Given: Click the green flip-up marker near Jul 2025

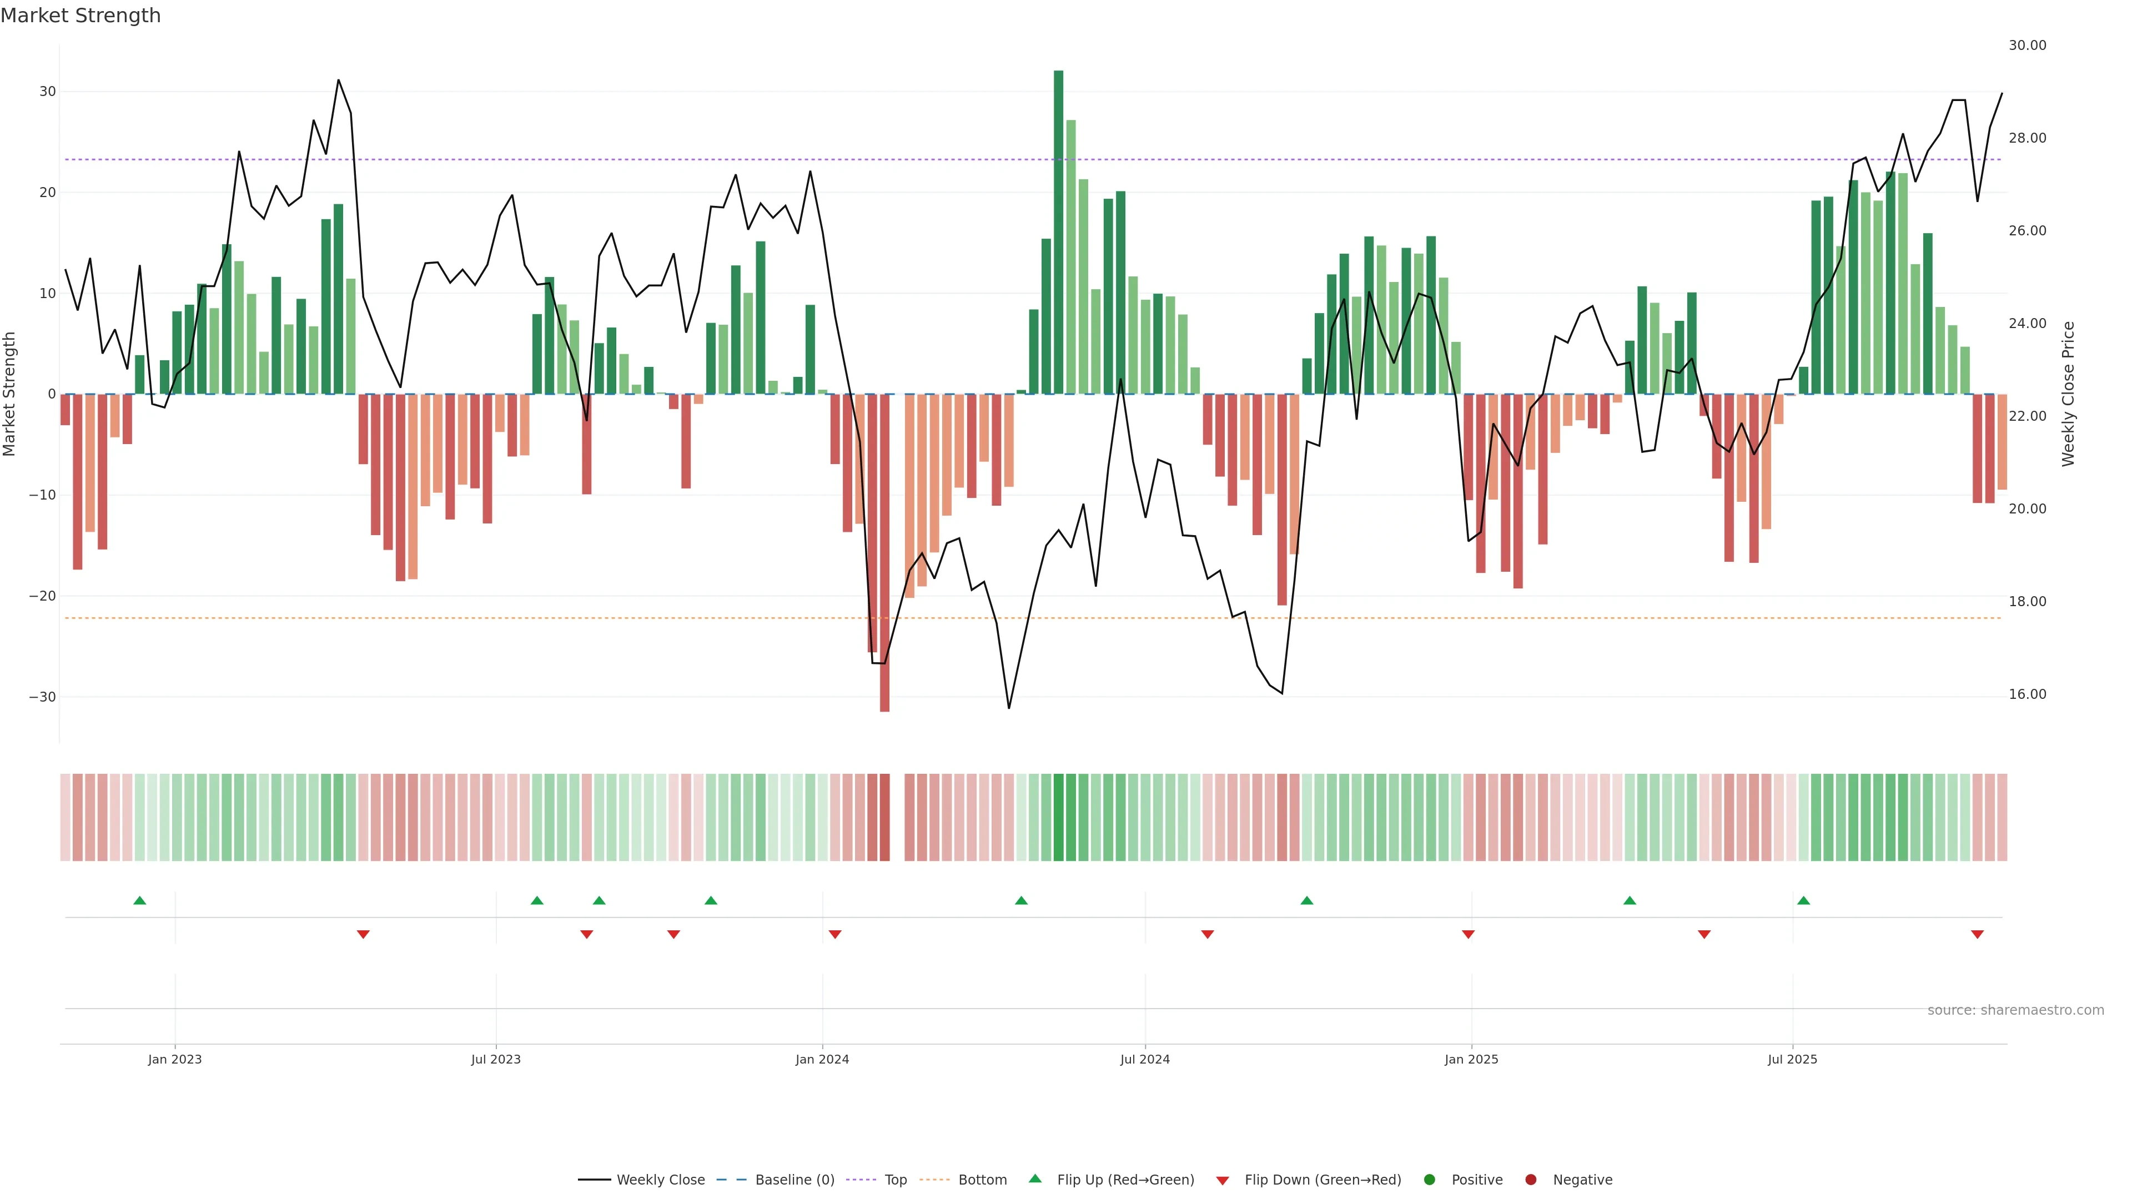Looking at the screenshot, I should [1803, 900].
